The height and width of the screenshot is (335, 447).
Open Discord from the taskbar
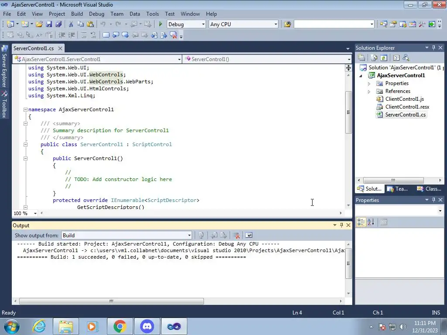[x=147, y=326]
